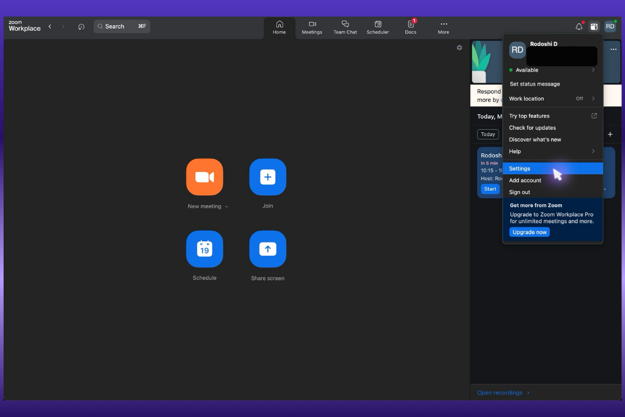625x417 pixels.
Task: Open Try top features
Action: click(553, 116)
